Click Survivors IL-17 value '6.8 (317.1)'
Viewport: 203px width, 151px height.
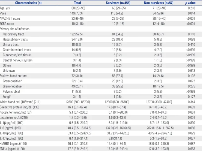115,138
